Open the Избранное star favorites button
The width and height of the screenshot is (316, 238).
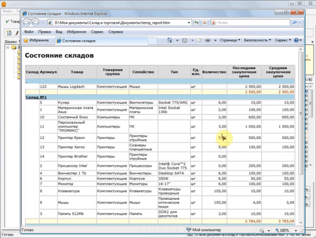36,41
